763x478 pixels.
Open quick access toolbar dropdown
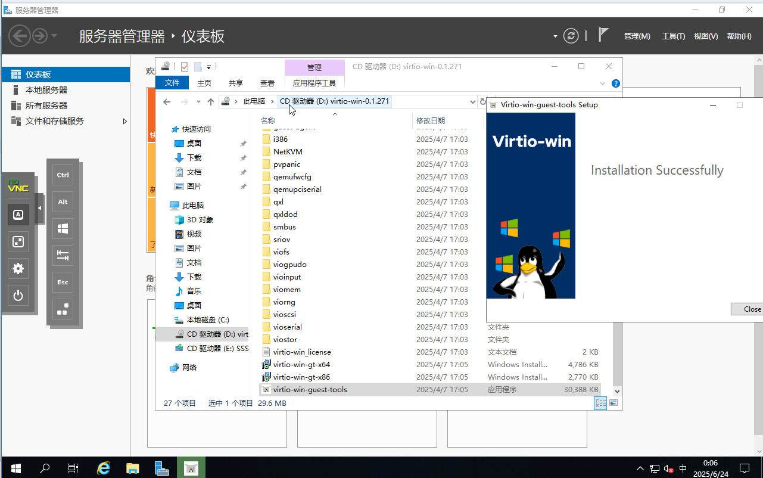(209, 67)
